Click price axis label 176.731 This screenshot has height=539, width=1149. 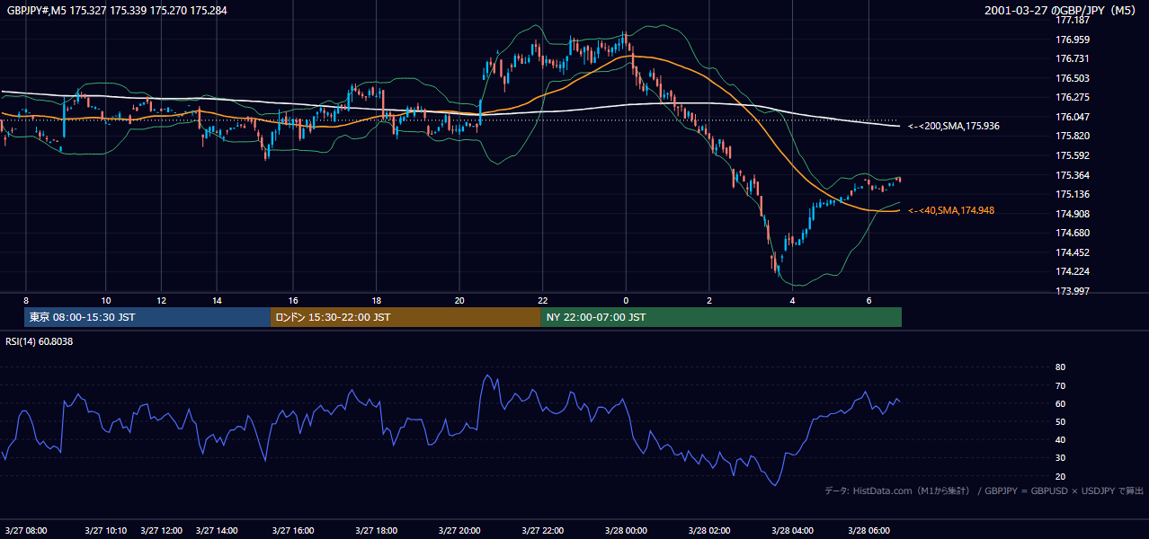coord(1073,58)
